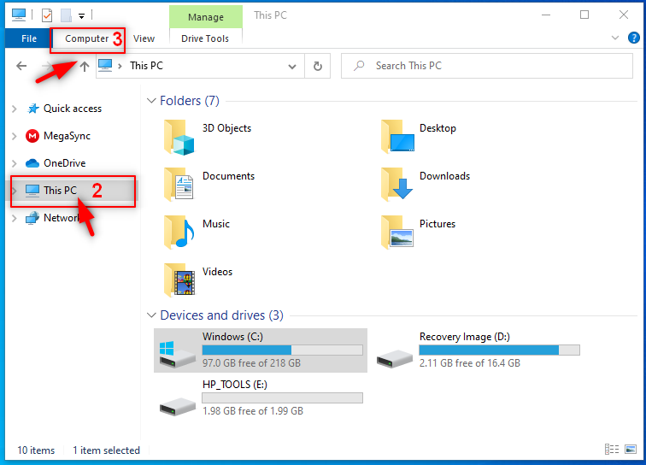
Task: Click the HP_TOOLS (E:) usage bar
Action: coord(282,397)
